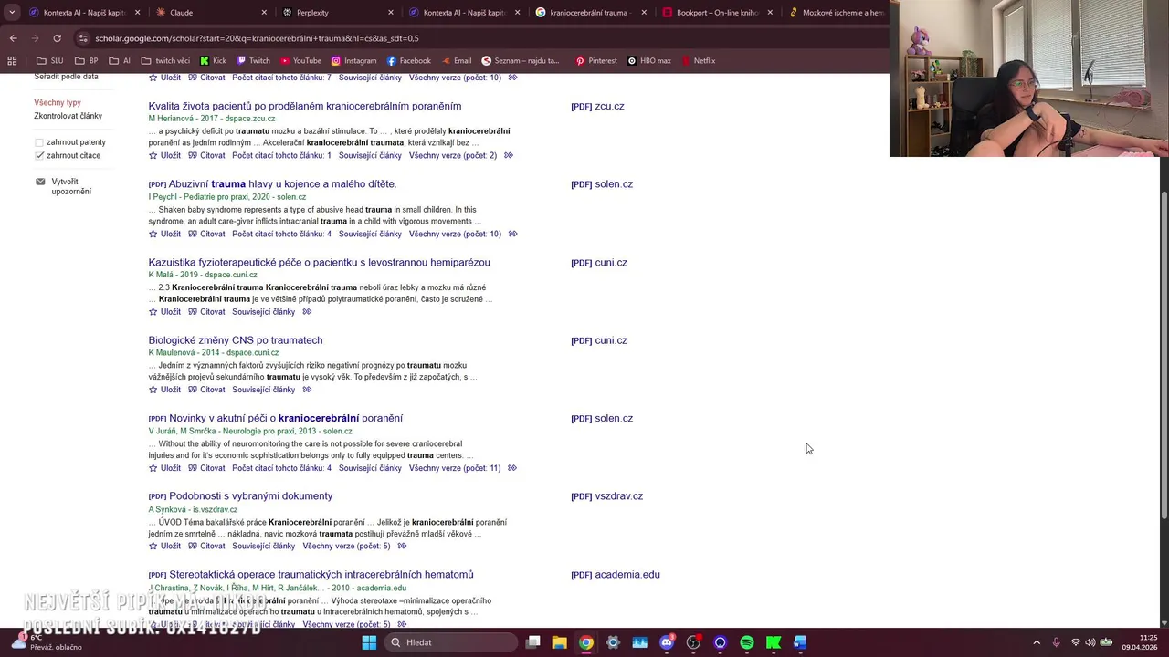Screen dimensions: 1169x657
Task: Expand more options for Kvalita života result
Action: tap(509, 155)
